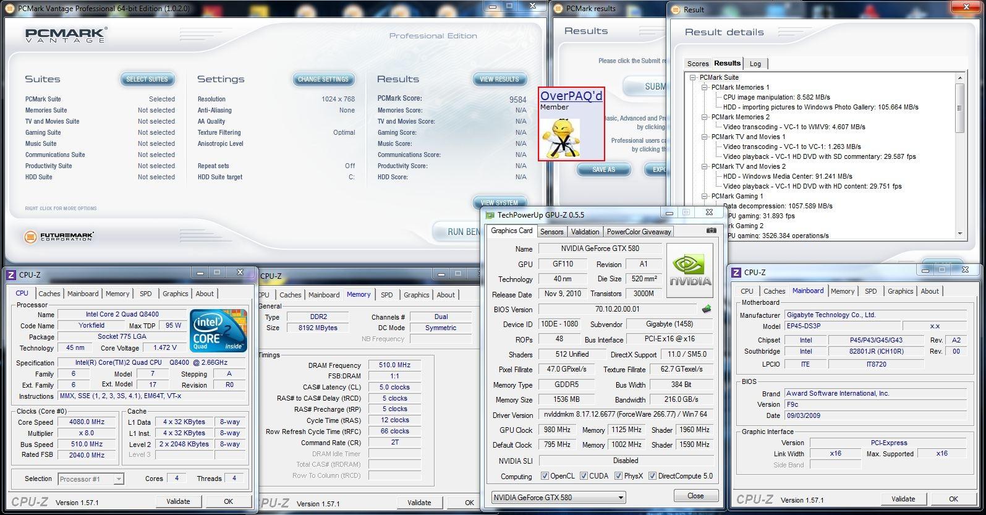Click the PCMark Score 9584 value
Image resolution: width=986 pixels, height=515 pixels.
click(x=518, y=100)
